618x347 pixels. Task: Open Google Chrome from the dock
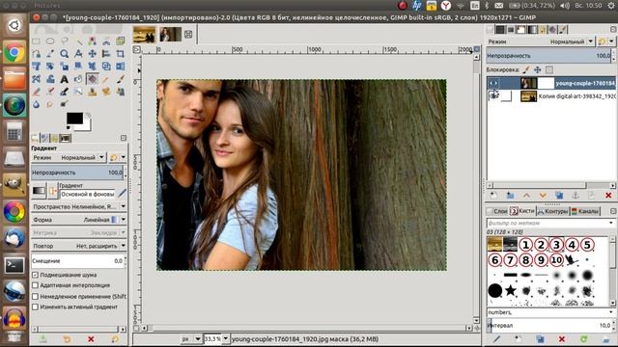click(x=14, y=52)
